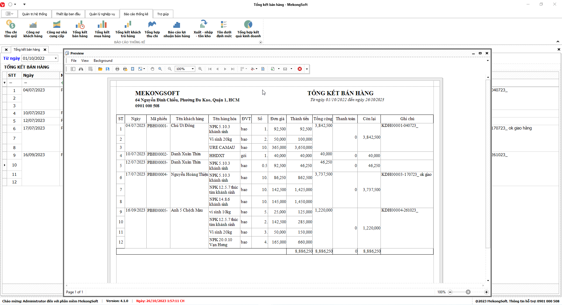Click the Xuất - nhập - tồn kho icon
Image resolution: width=562 pixels, height=305 pixels.
[x=203, y=29]
